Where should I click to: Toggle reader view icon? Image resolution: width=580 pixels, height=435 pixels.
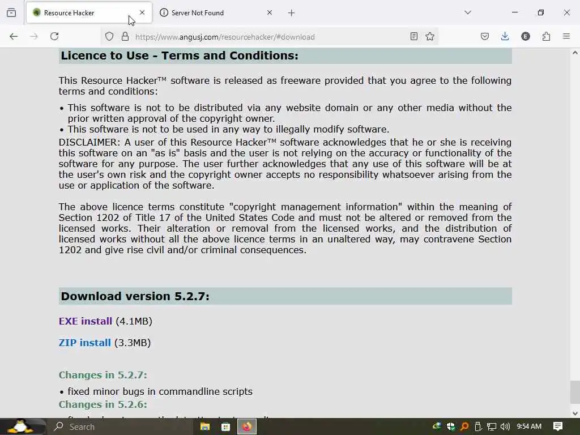414,36
